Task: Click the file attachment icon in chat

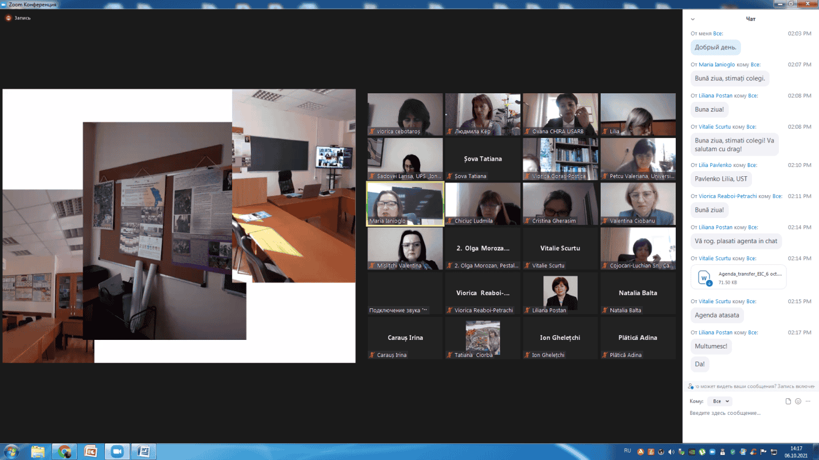Action: (x=789, y=402)
